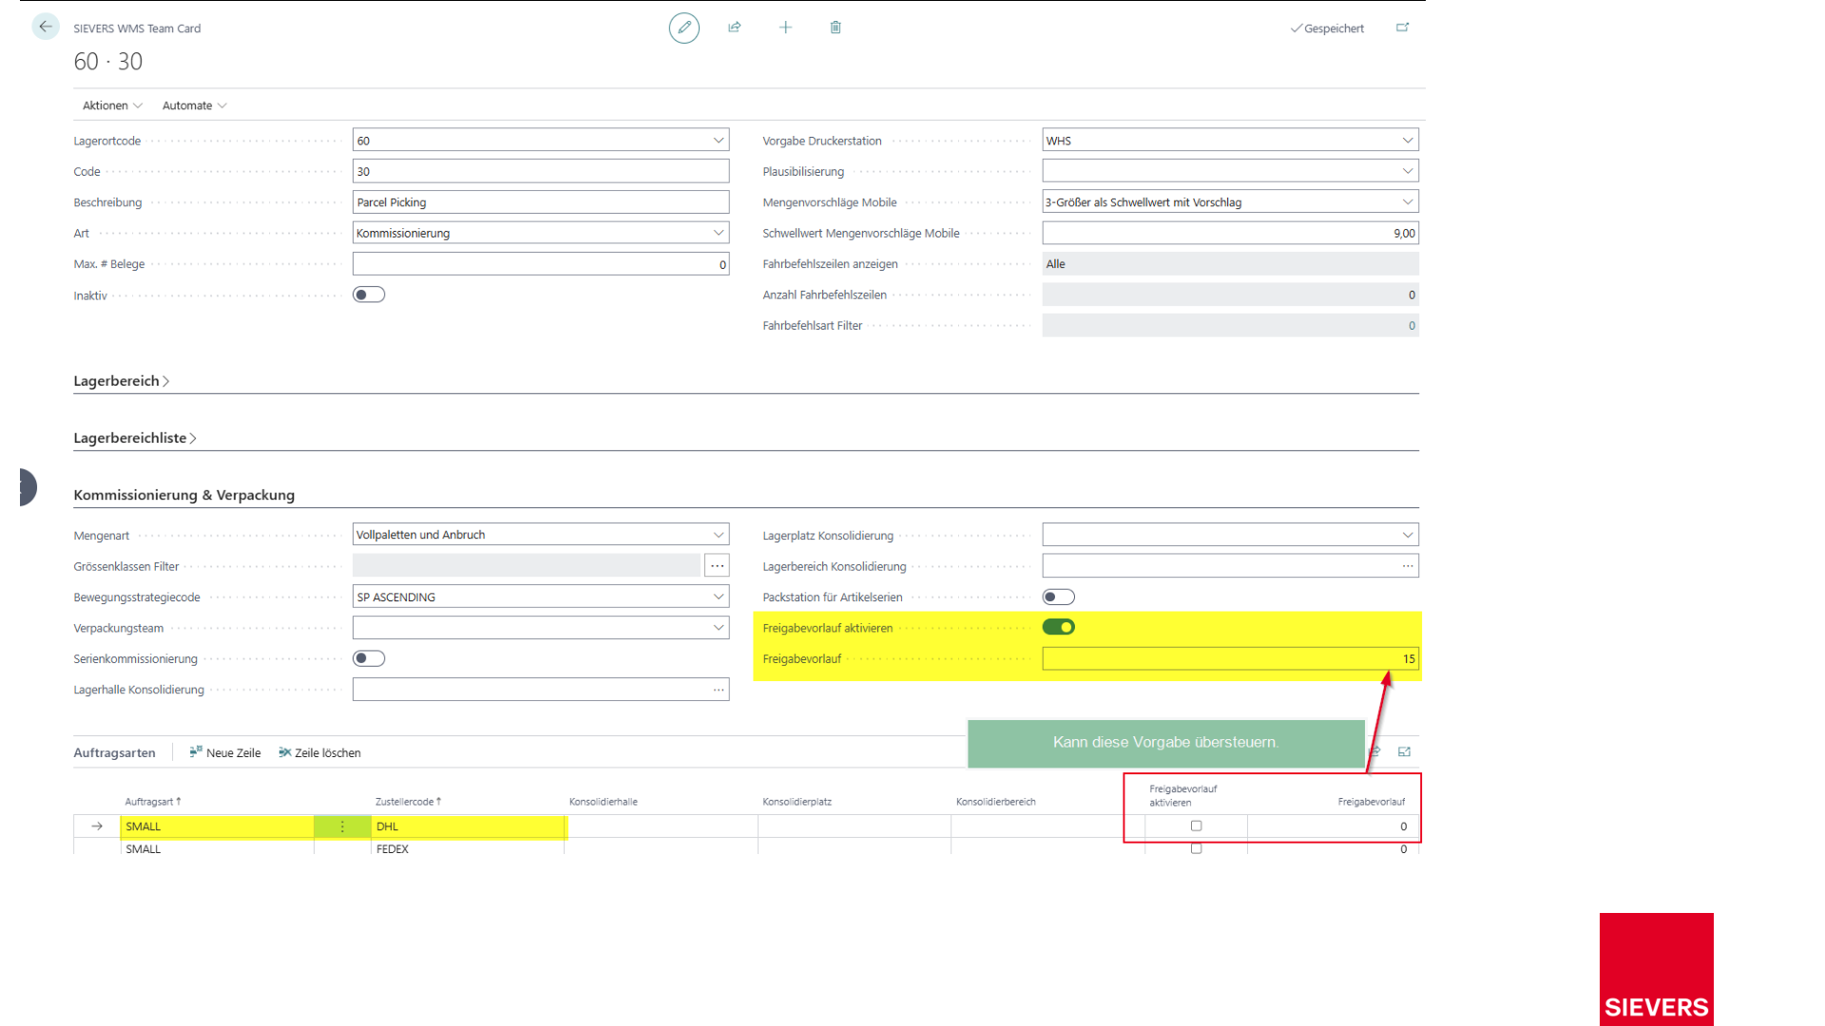Click the Konsolidierplatz column header
The image size is (1825, 1026).
pyautogui.click(x=797, y=802)
